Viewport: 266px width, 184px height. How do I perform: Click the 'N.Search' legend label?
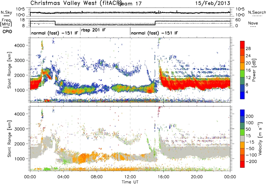tap(257, 12)
